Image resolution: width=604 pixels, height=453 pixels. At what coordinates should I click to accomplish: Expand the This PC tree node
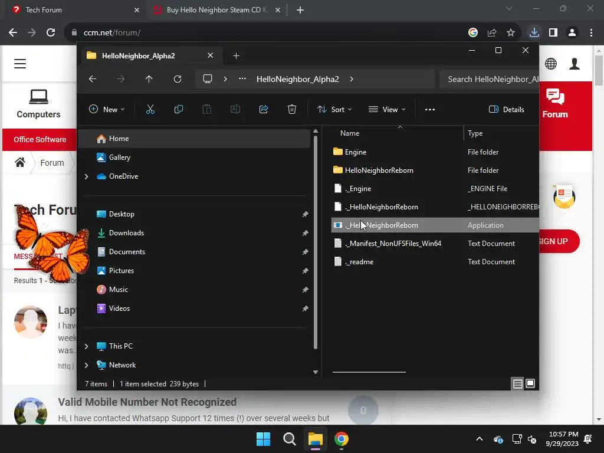tap(86, 346)
